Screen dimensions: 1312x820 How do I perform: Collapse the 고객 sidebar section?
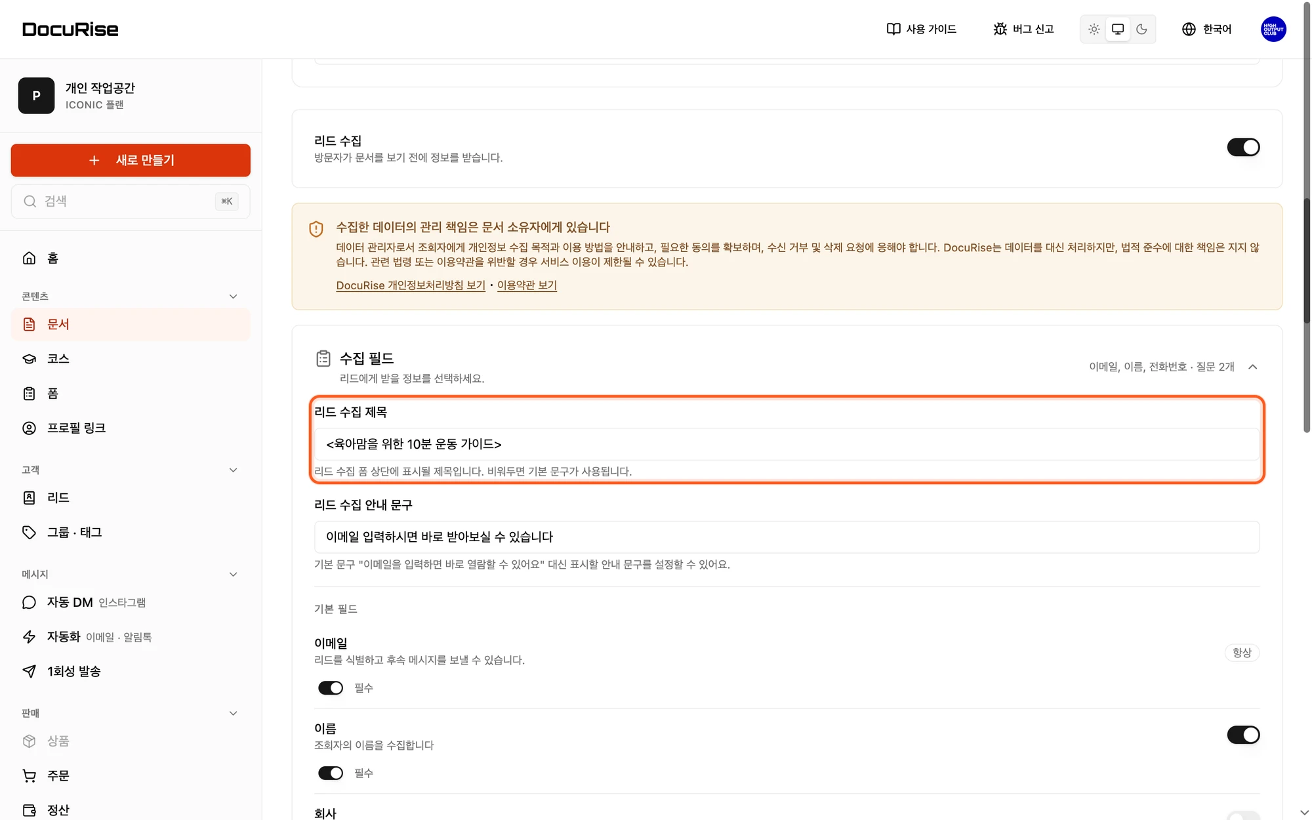tap(233, 470)
